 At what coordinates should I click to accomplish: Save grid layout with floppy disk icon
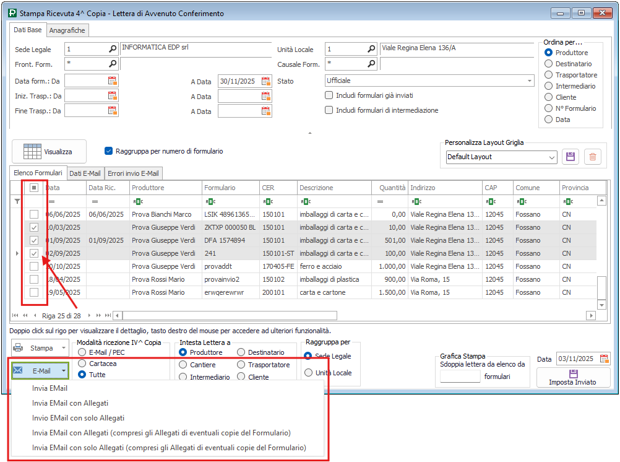click(x=570, y=157)
